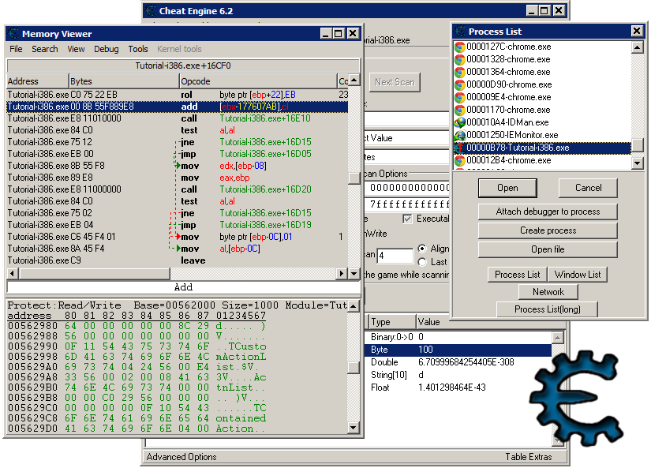Viewport: 651px width, 468px height.
Task: Enable the Executable checkbox
Action: click(x=407, y=219)
